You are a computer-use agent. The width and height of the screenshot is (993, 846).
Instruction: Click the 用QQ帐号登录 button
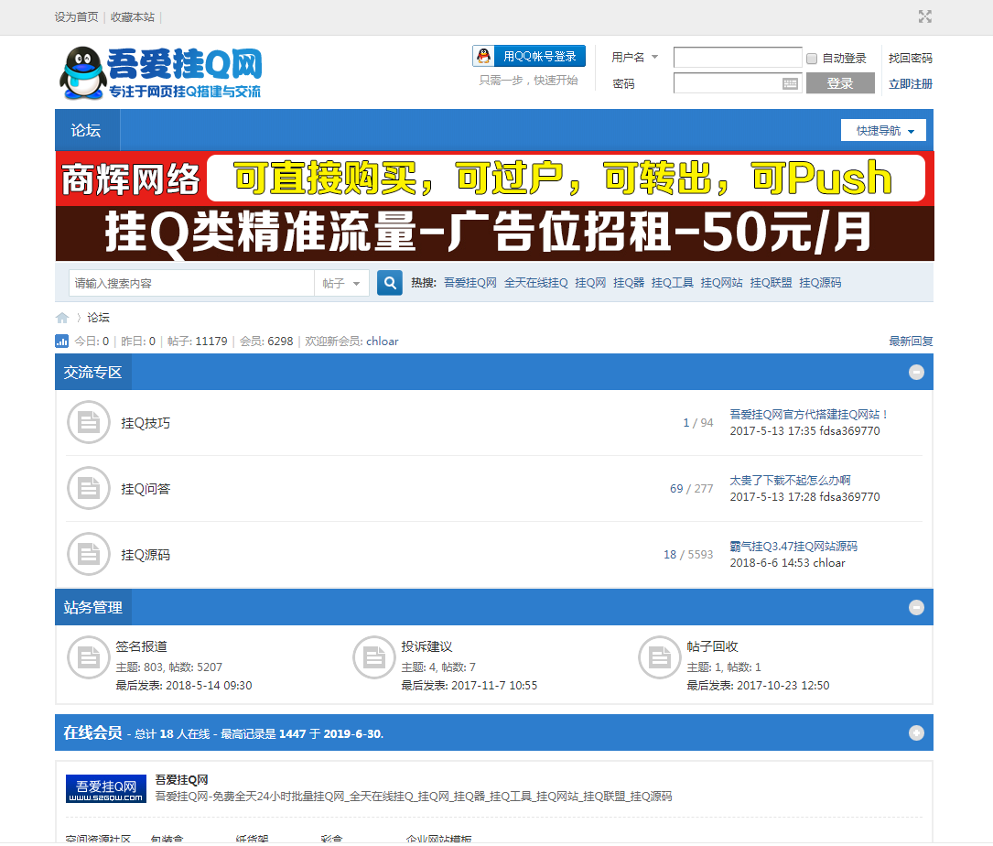click(529, 57)
